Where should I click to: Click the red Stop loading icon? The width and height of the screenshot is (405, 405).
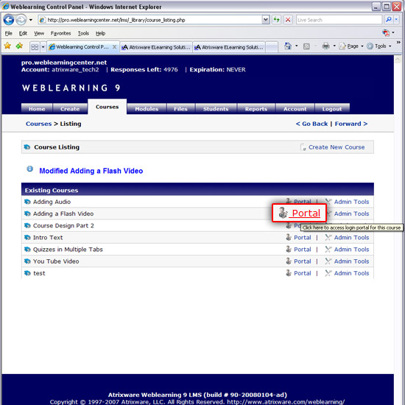click(288, 20)
